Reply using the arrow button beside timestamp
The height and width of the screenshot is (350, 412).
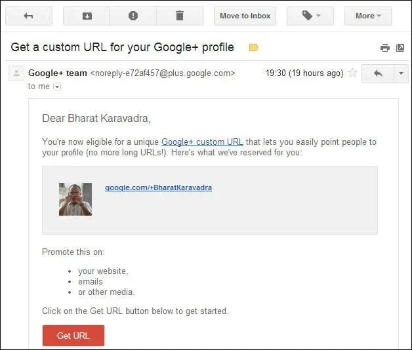[x=378, y=73]
